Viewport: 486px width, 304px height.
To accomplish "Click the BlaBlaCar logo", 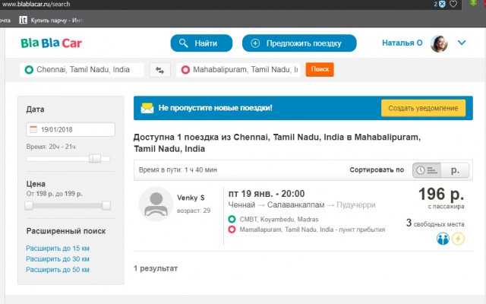I will coord(52,43).
